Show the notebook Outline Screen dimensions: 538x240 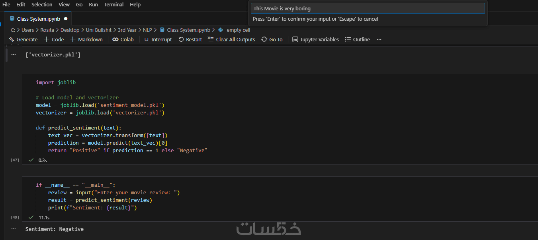(x=358, y=39)
